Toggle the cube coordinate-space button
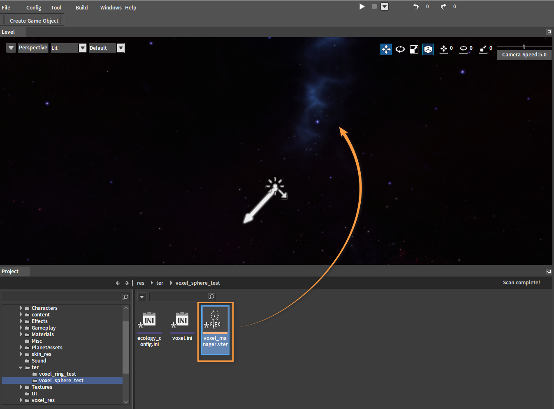Screen dimensions: 554x409 coord(428,49)
